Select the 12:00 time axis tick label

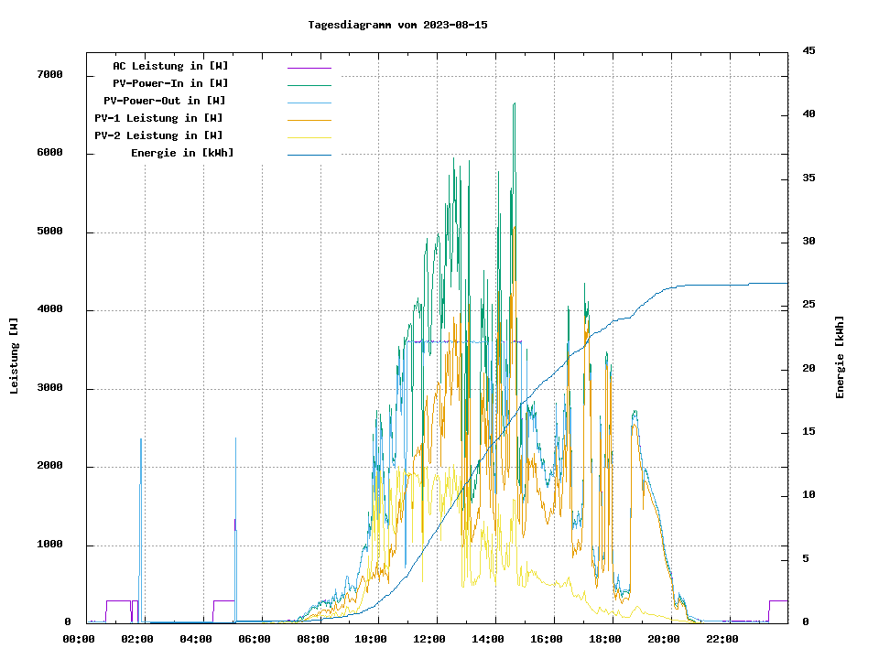click(x=429, y=639)
